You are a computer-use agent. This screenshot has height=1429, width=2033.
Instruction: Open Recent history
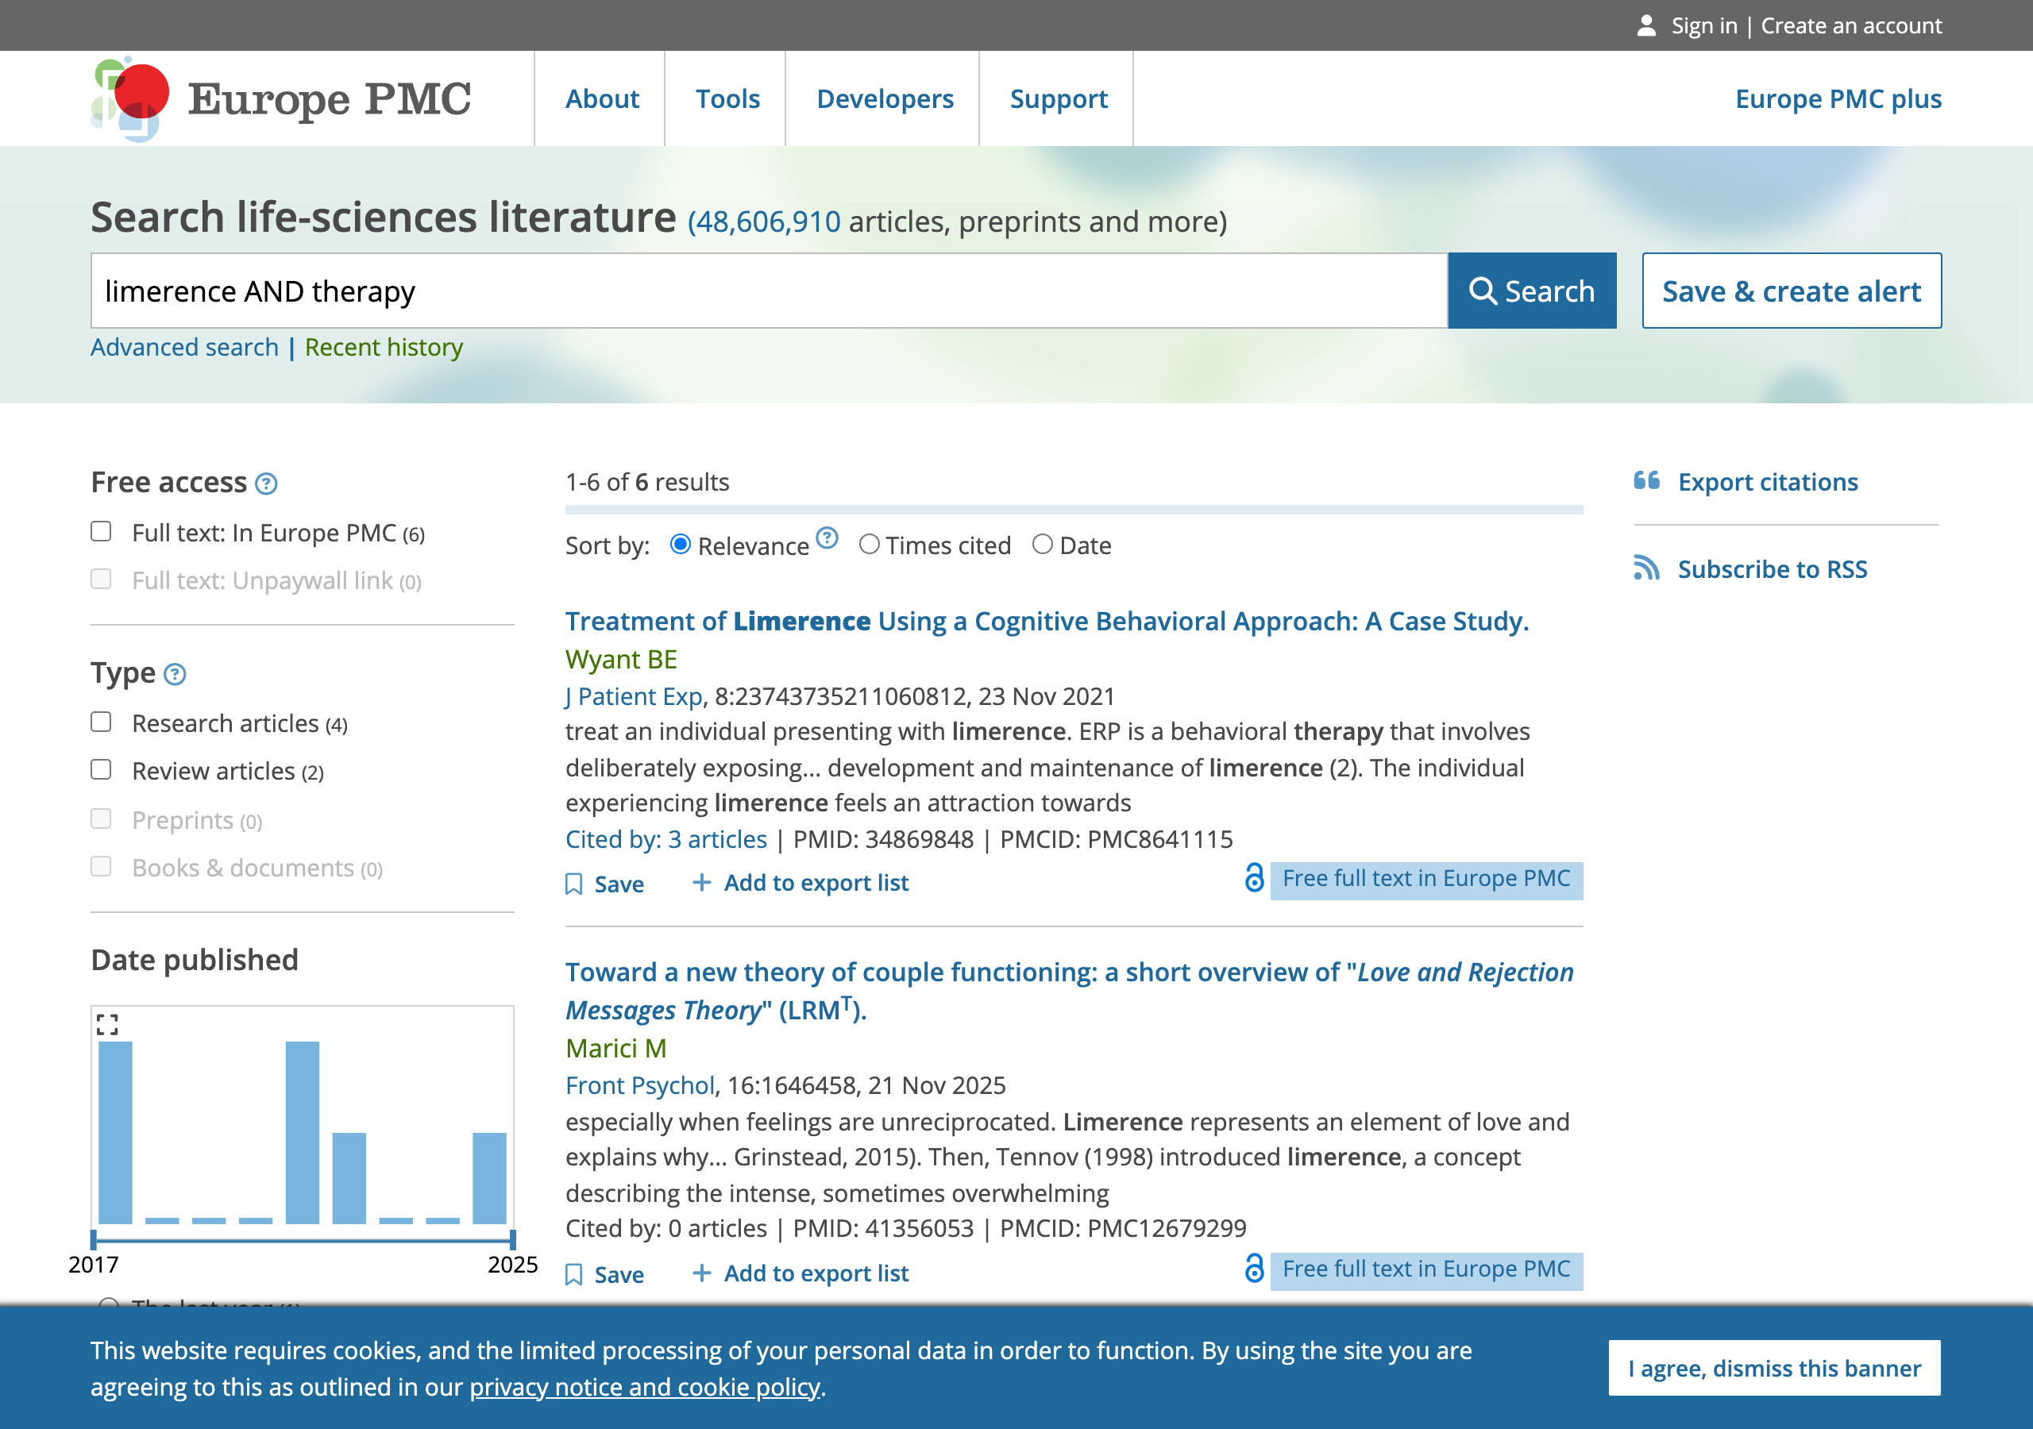tap(384, 347)
